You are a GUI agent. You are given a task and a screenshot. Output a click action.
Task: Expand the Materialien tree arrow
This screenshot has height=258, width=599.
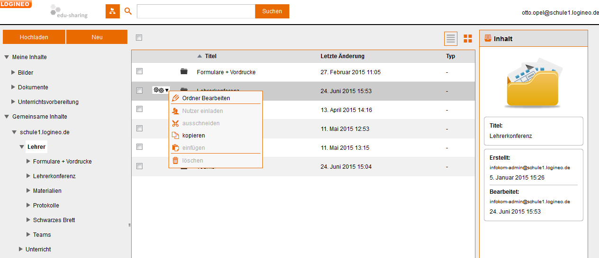tap(28, 191)
